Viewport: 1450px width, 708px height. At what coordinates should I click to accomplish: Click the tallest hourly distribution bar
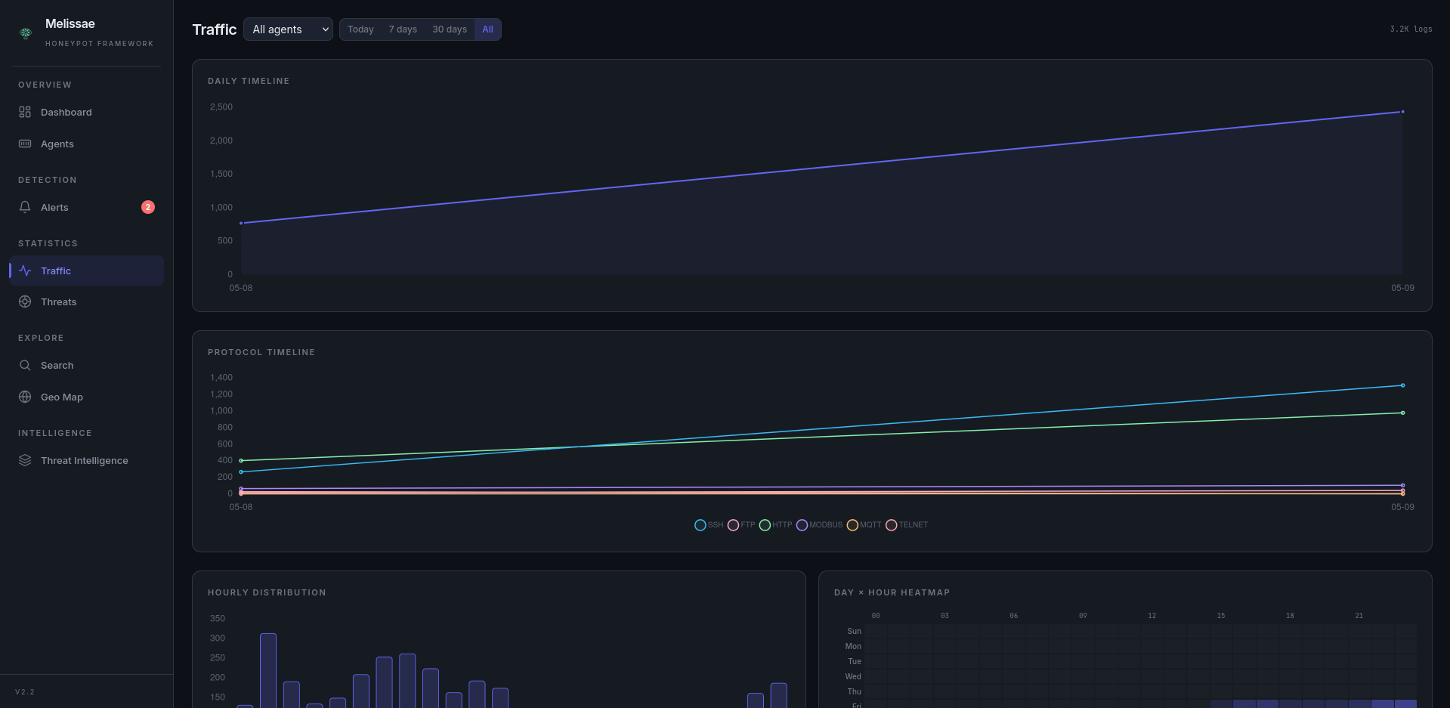click(x=268, y=671)
